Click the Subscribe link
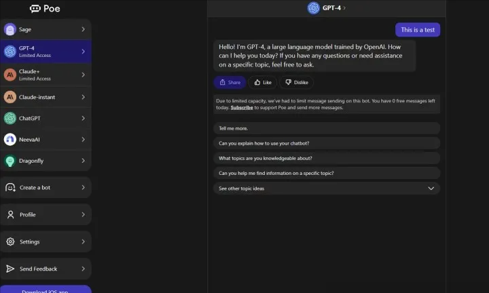The height and width of the screenshot is (293, 489). click(x=241, y=108)
